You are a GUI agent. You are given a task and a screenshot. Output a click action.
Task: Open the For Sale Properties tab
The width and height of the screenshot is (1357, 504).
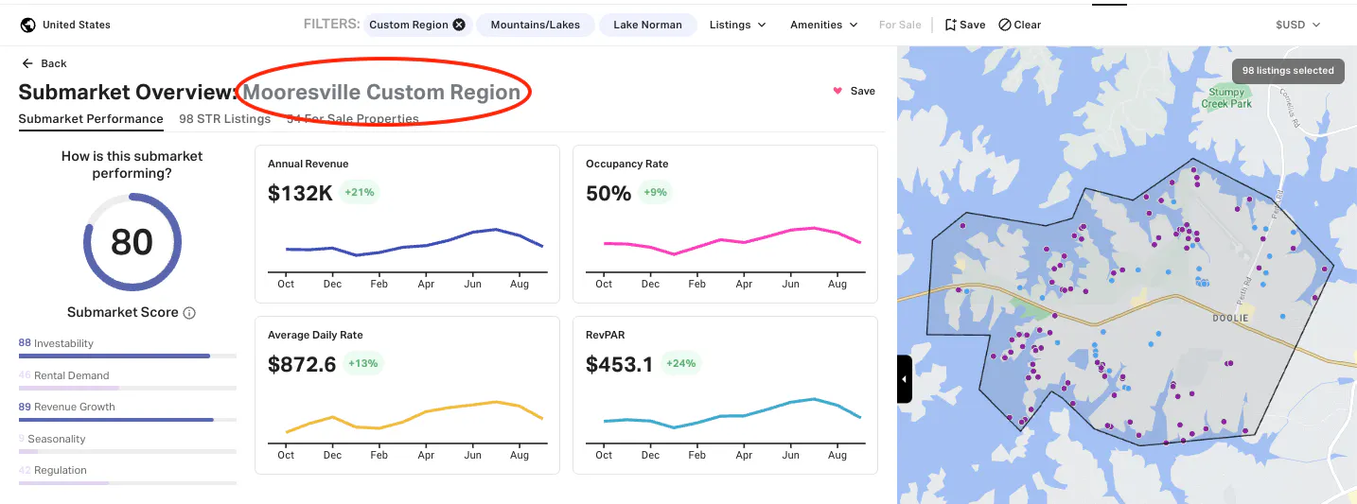(353, 119)
